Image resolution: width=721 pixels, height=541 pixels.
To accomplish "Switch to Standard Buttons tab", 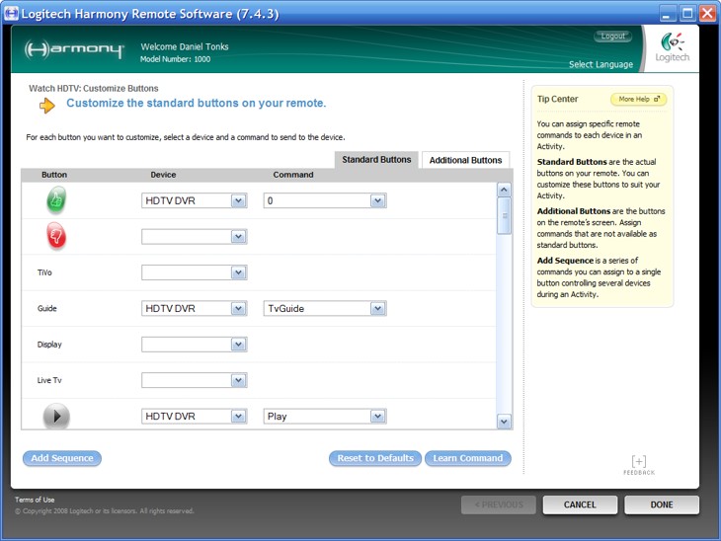I will click(x=376, y=160).
